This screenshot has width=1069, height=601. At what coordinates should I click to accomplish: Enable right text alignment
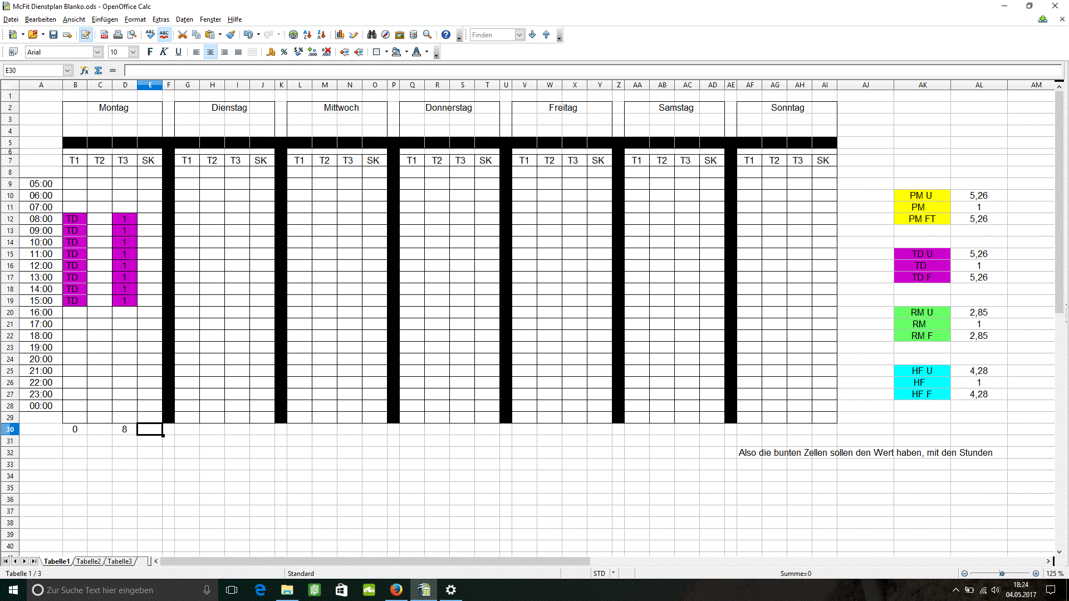[224, 52]
